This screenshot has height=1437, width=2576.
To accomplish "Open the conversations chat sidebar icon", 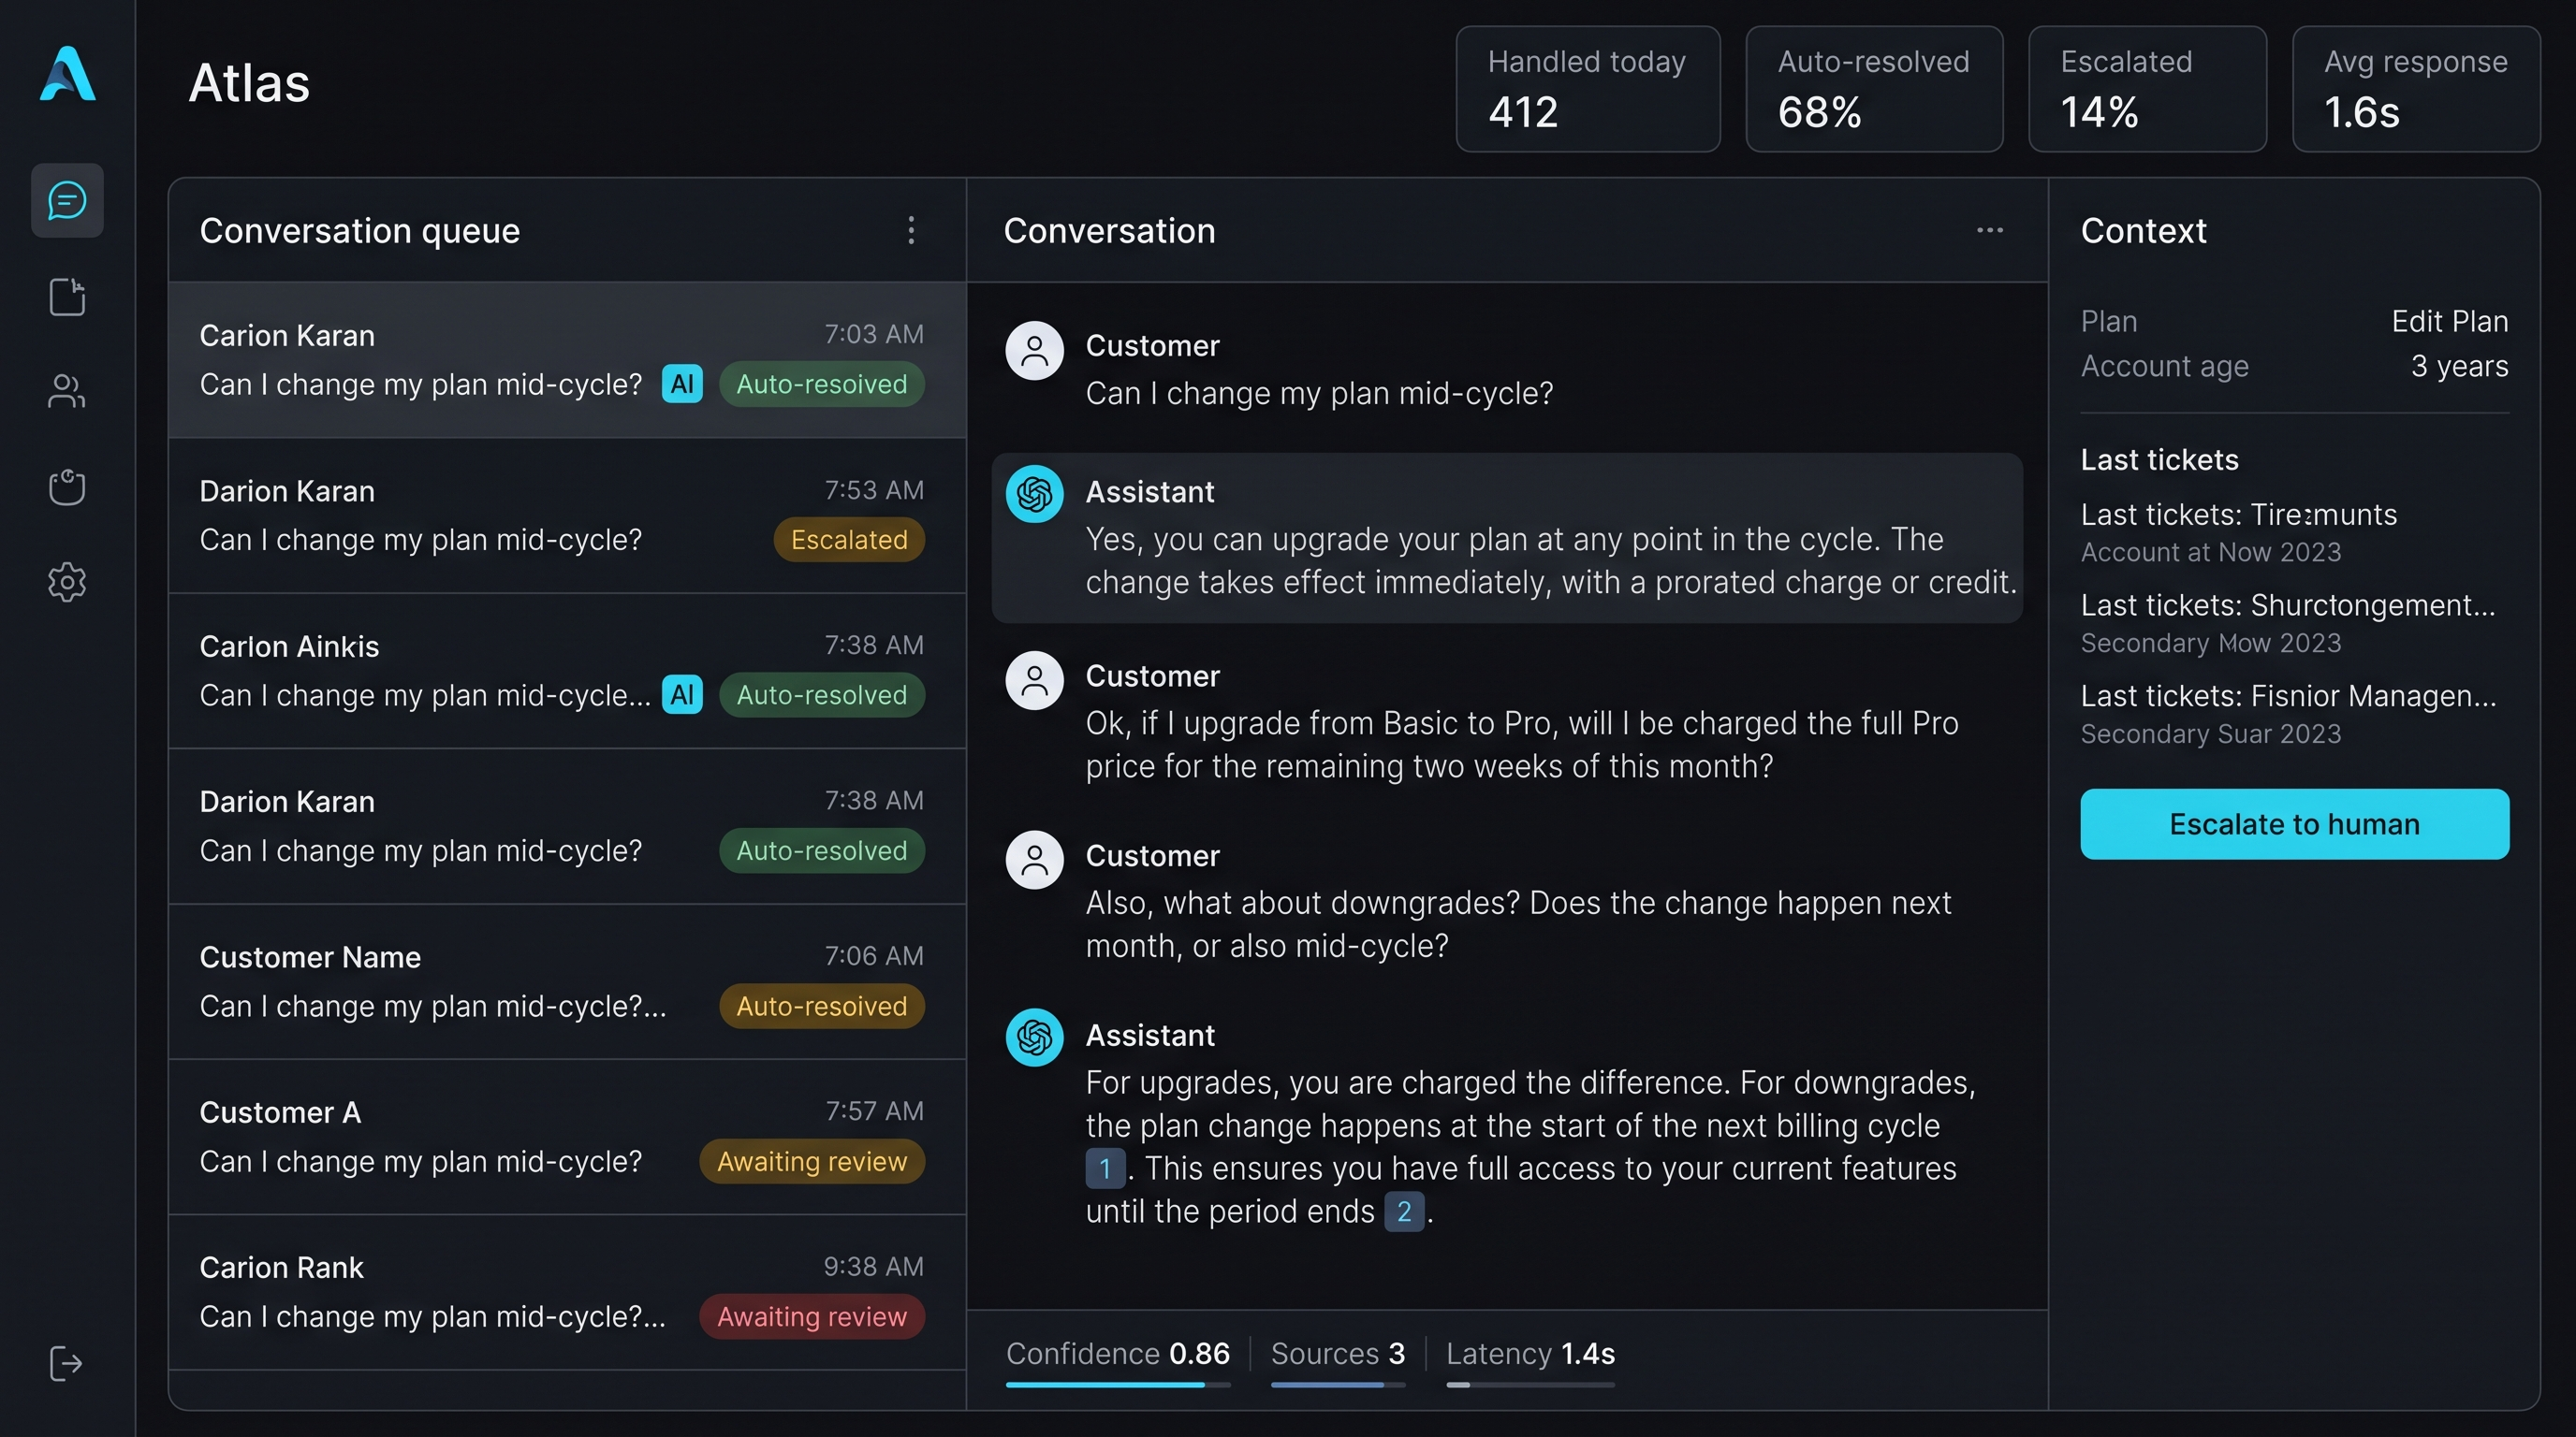I will point(67,200).
